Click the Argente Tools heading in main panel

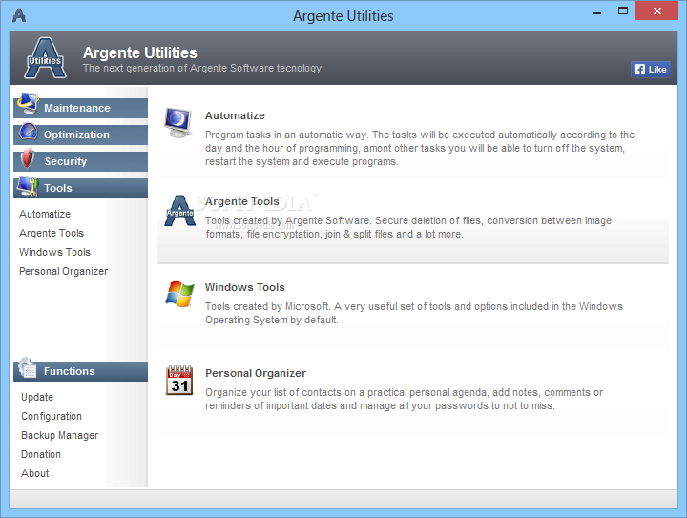(241, 201)
